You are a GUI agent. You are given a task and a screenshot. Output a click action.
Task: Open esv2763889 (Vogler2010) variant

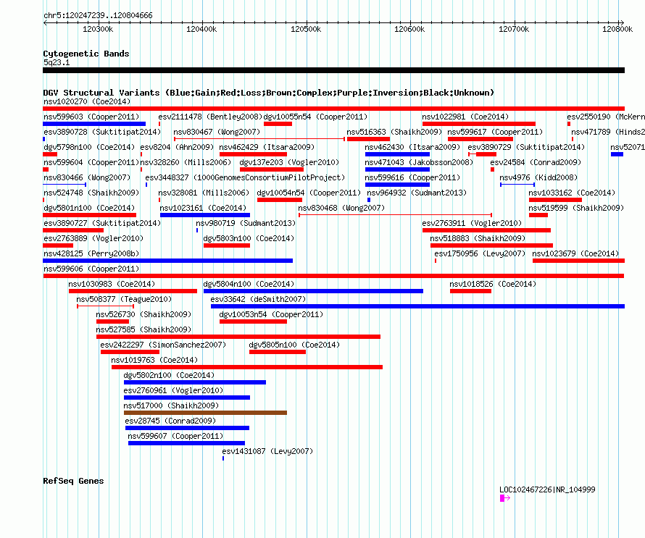click(93, 238)
